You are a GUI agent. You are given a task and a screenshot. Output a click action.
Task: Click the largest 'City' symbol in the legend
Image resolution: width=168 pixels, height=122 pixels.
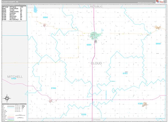pos(23,106)
